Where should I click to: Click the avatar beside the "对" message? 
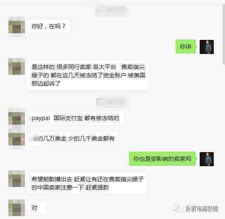click(x=17, y=208)
